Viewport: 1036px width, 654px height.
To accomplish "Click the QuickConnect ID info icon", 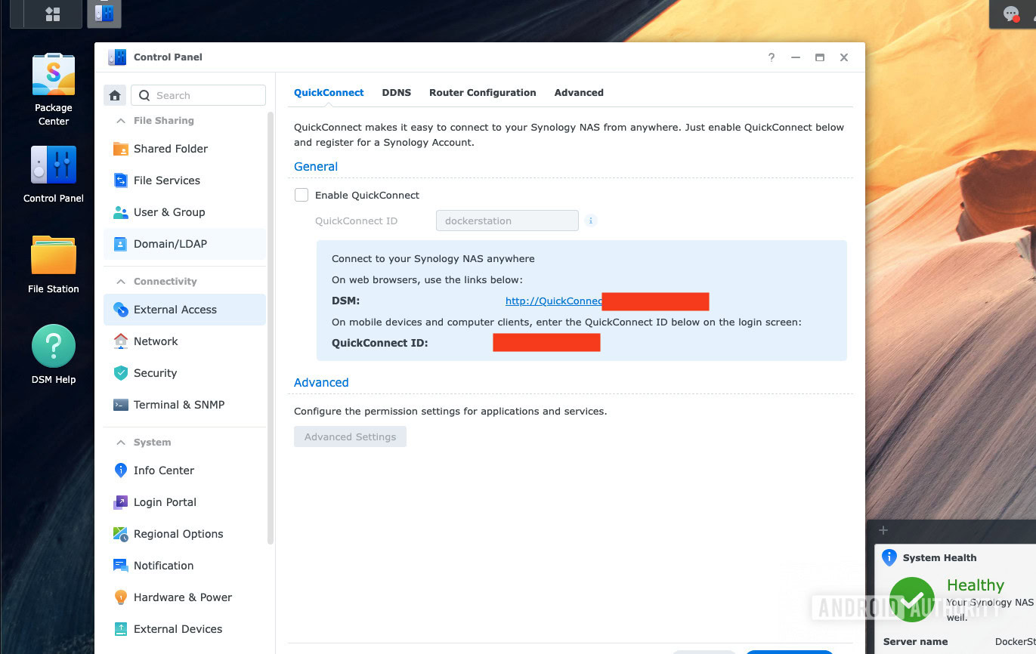I will tap(591, 221).
